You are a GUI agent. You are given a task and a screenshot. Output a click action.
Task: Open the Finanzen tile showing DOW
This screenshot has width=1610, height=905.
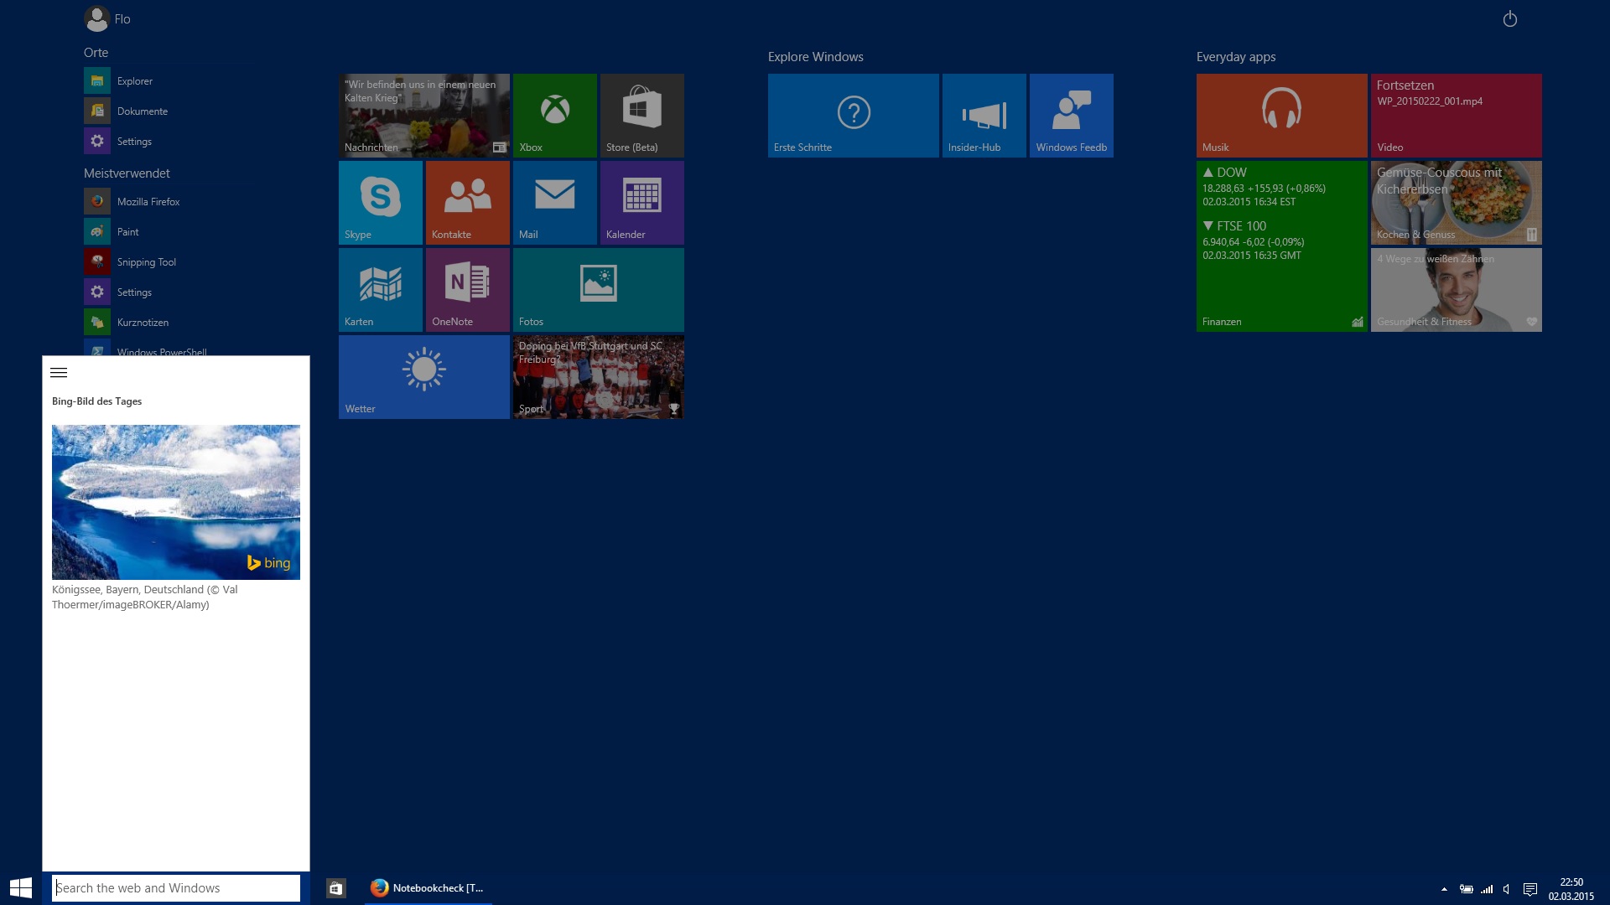[x=1282, y=246]
